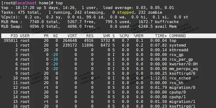216x108 pixels.
Task: Click the 1:12.01 TIME+ value
Action: point(159,78)
